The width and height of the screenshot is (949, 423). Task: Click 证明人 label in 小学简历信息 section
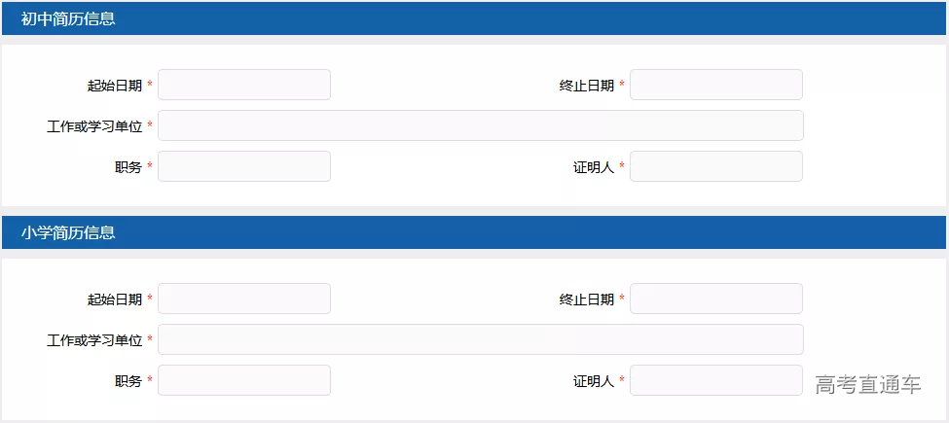point(593,381)
